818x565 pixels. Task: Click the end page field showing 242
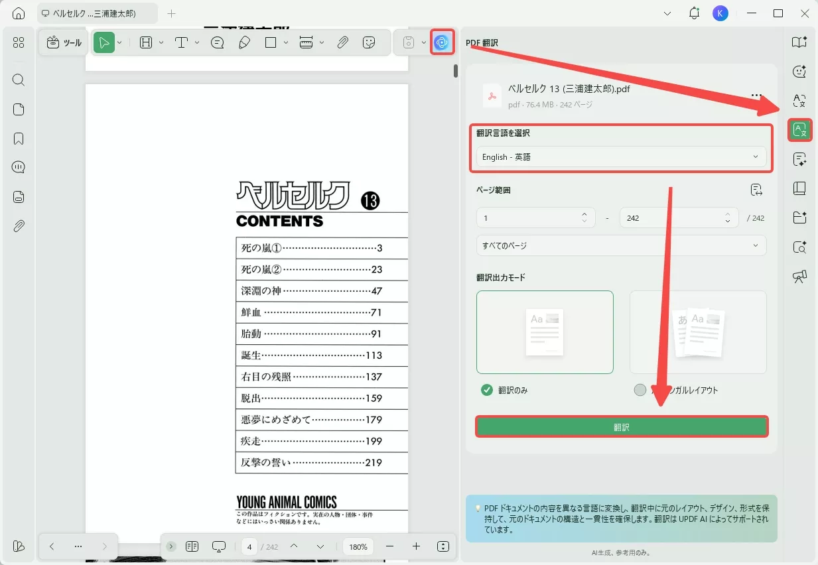click(x=679, y=218)
